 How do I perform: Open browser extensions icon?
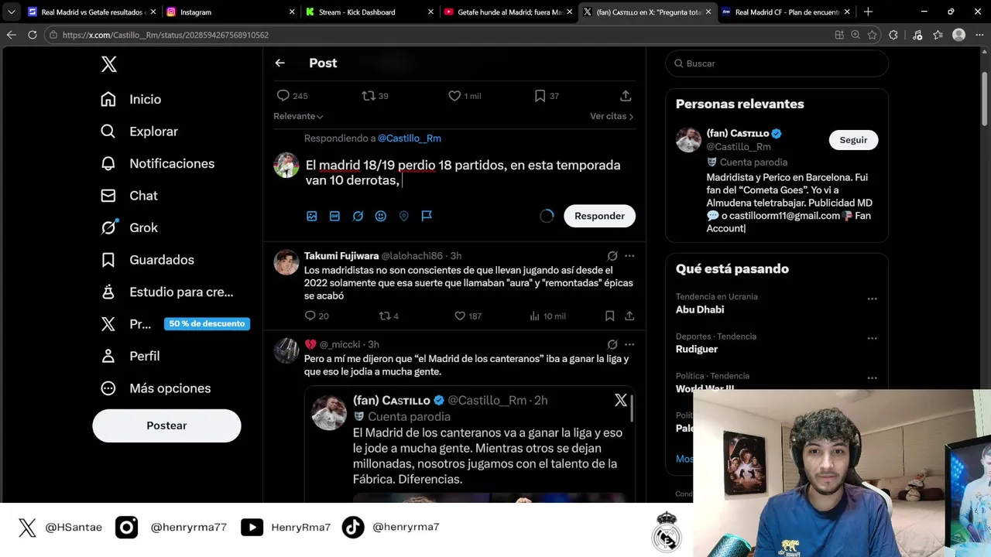pyautogui.click(x=893, y=35)
